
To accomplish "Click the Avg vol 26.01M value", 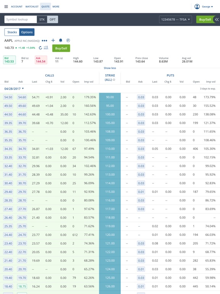I will coord(187,62).
